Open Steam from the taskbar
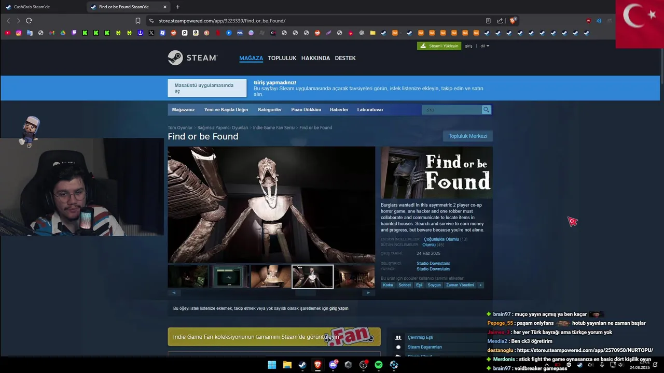The height and width of the screenshot is (373, 664). click(x=302, y=365)
